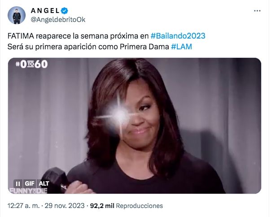This screenshot has width=271, height=217.
Task: Click the line mentioning Primera Dama
Action: coord(100,47)
